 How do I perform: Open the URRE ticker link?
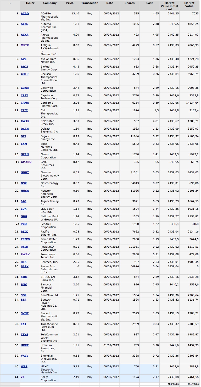click(x=25, y=345)
